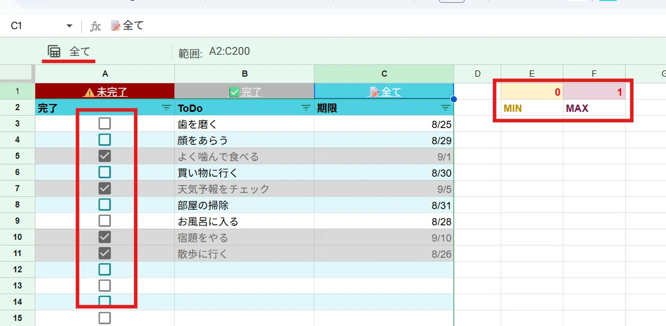This screenshot has height=326, width=666.
Task: Open the 全て link in cell C1
Action: coord(384,92)
